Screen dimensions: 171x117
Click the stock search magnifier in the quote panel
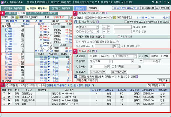[x=13, y=17]
